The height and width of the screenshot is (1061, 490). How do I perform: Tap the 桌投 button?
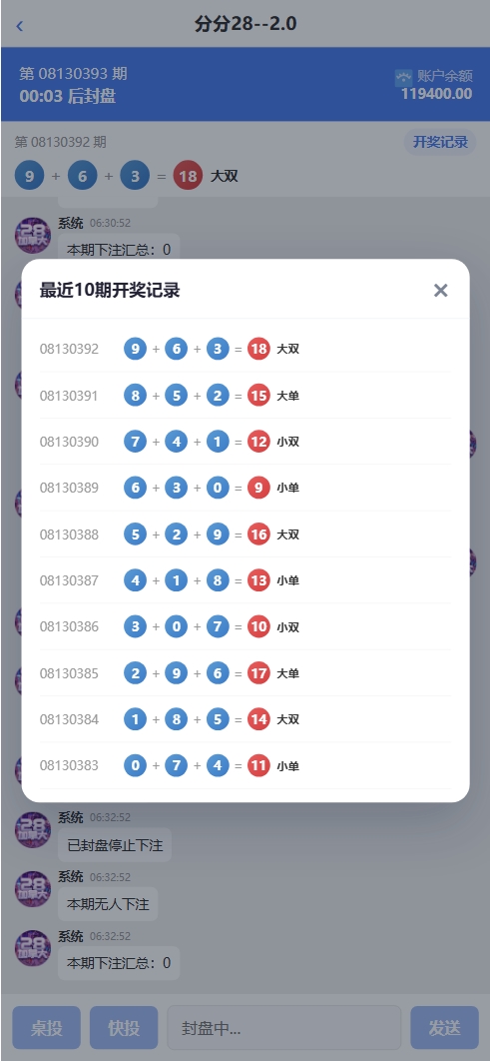click(47, 1027)
